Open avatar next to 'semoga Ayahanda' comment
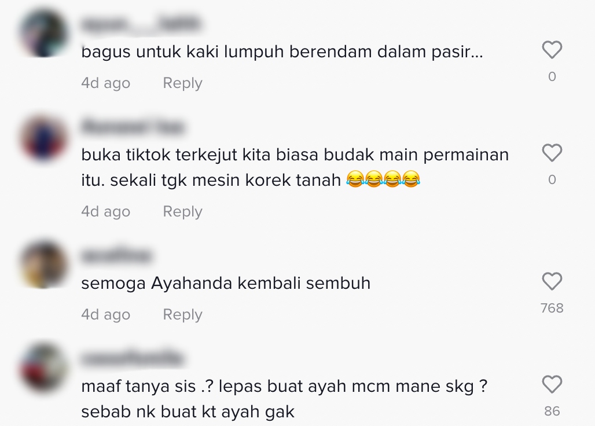This screenshot has height=426, width=595. click(43, 264)
